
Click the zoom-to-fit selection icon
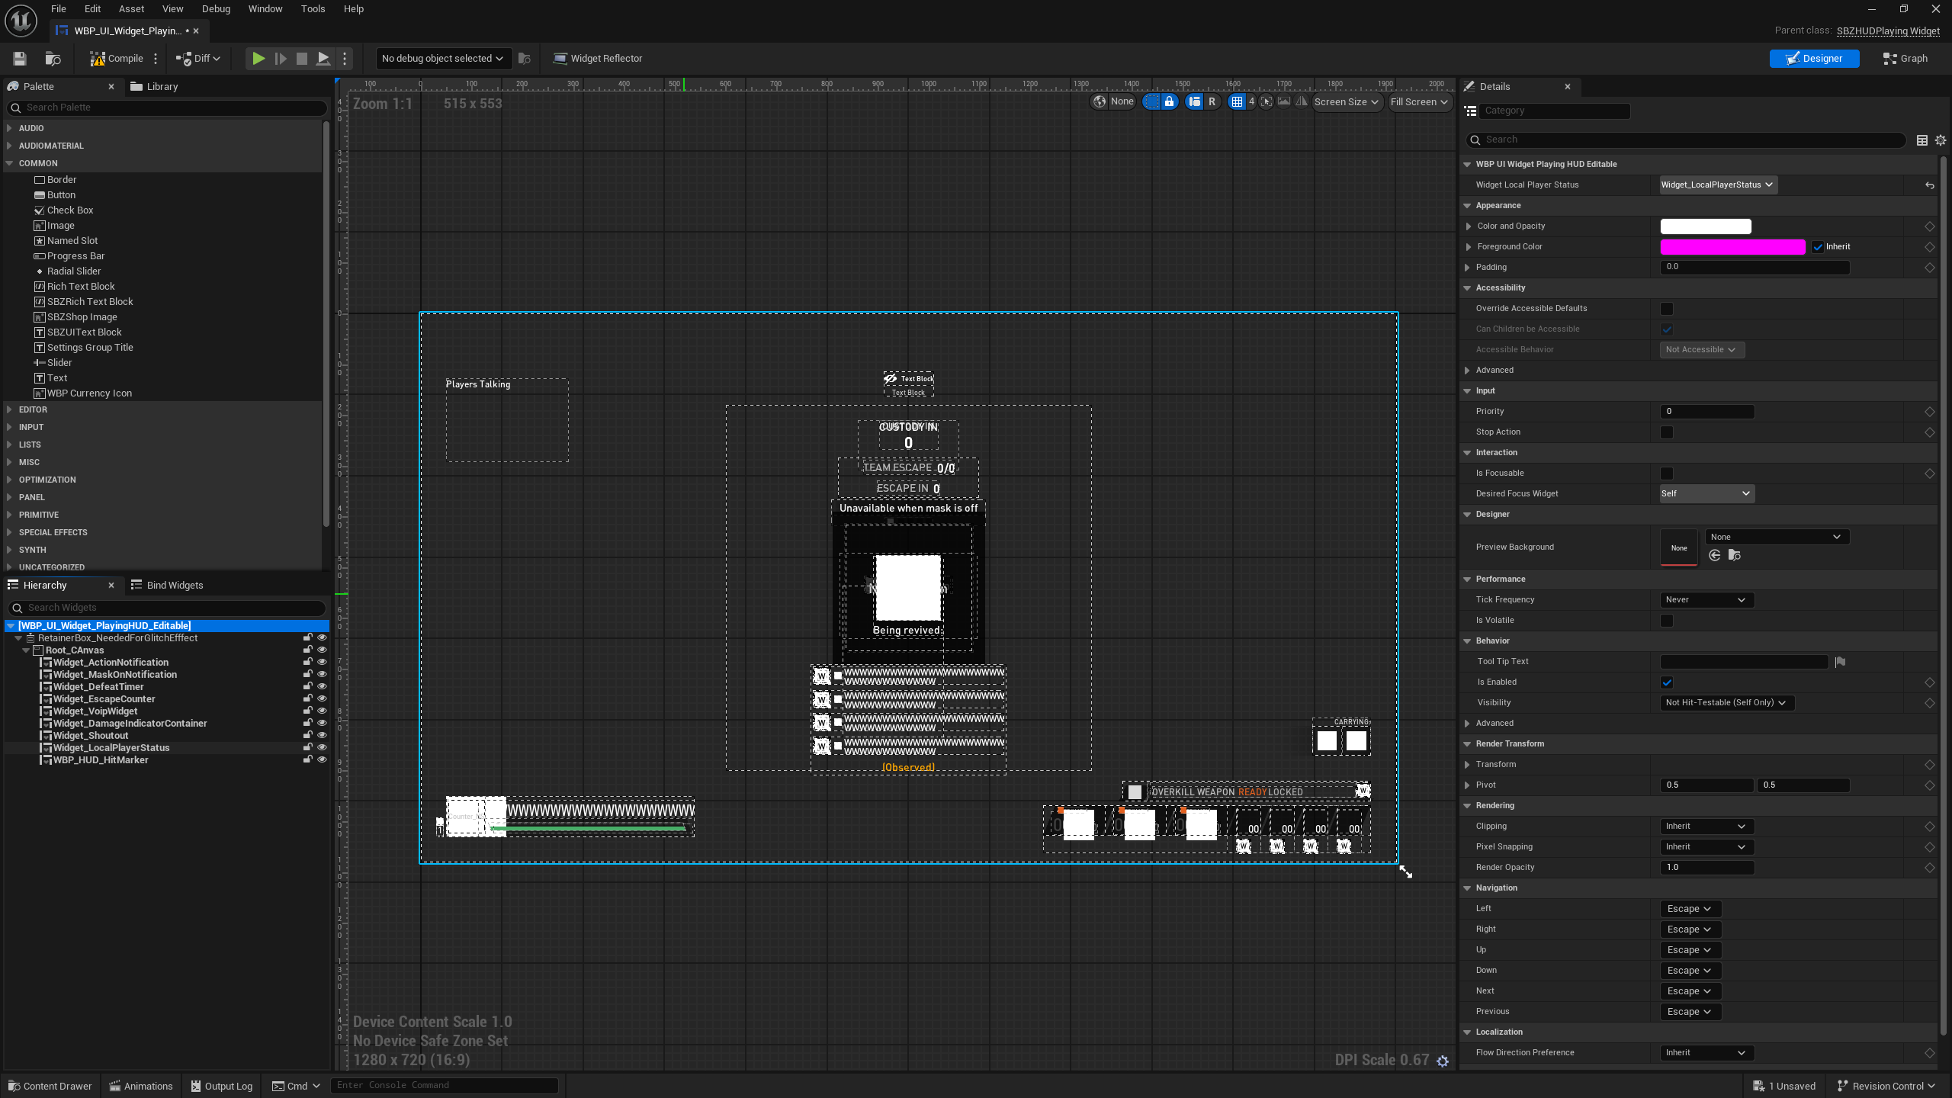tap(1267, 101)
